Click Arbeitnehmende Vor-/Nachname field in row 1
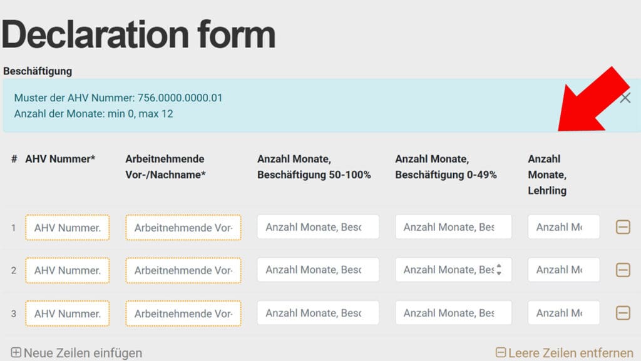The width and height of the screenshot is (641, 361). click(183, 227)
